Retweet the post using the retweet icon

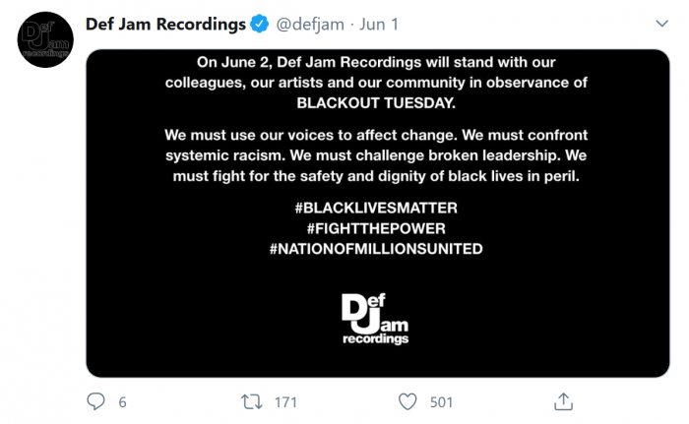tap(251, 401)
